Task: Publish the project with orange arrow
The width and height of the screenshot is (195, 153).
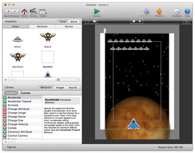Action: (159, 11)
